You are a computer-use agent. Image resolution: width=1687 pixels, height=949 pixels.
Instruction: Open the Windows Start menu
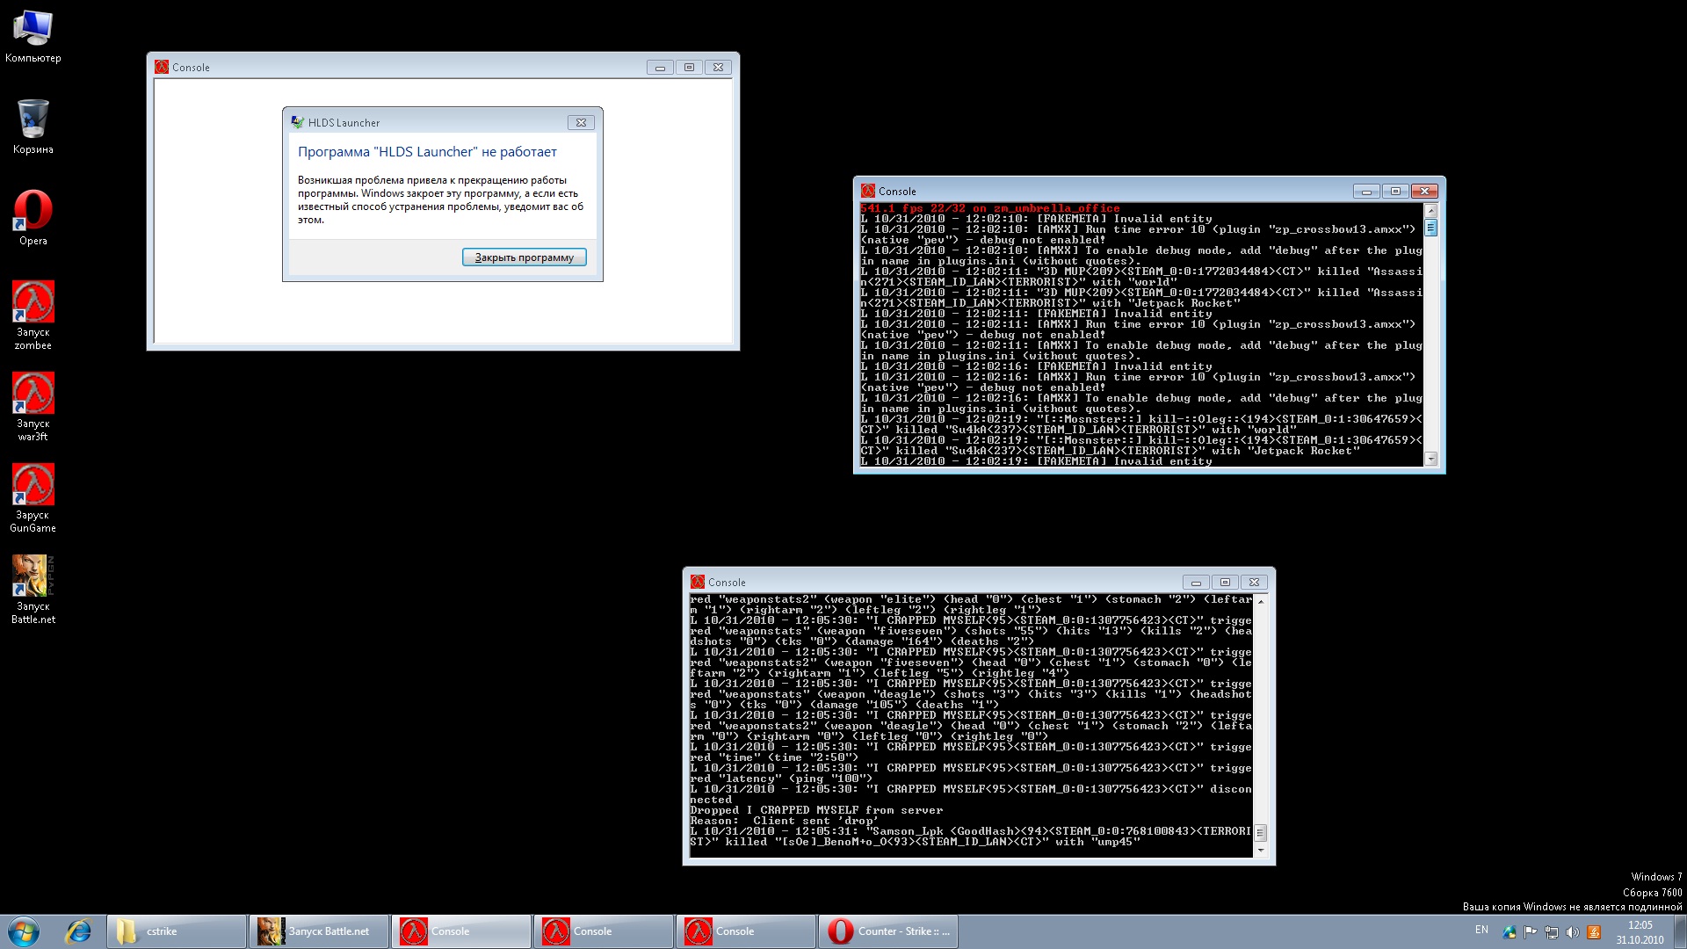pyautogui.click(x=24, y=931)
